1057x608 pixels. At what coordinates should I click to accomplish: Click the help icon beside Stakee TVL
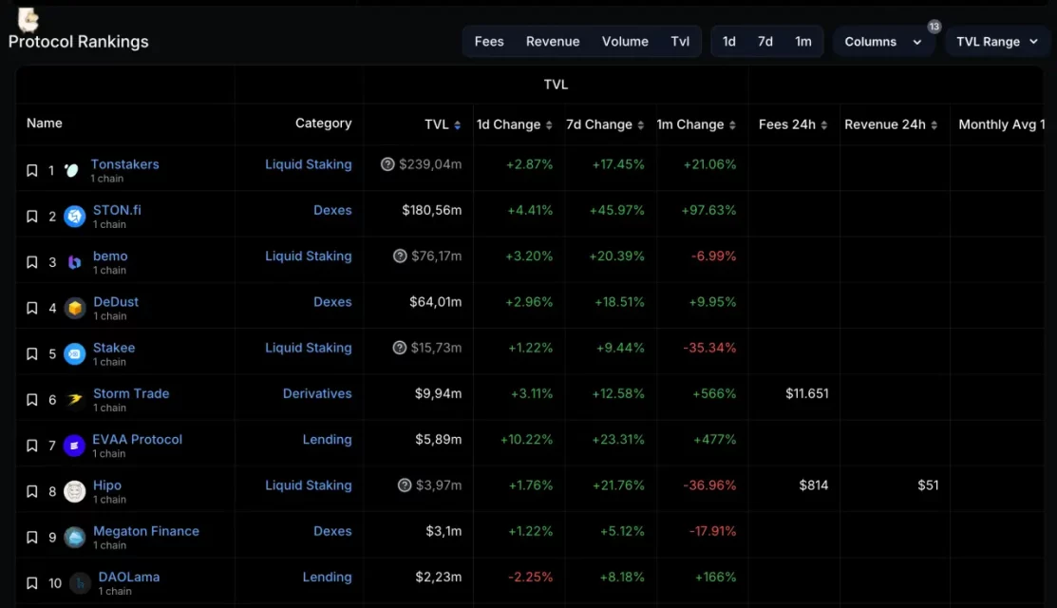coord(400,348)
